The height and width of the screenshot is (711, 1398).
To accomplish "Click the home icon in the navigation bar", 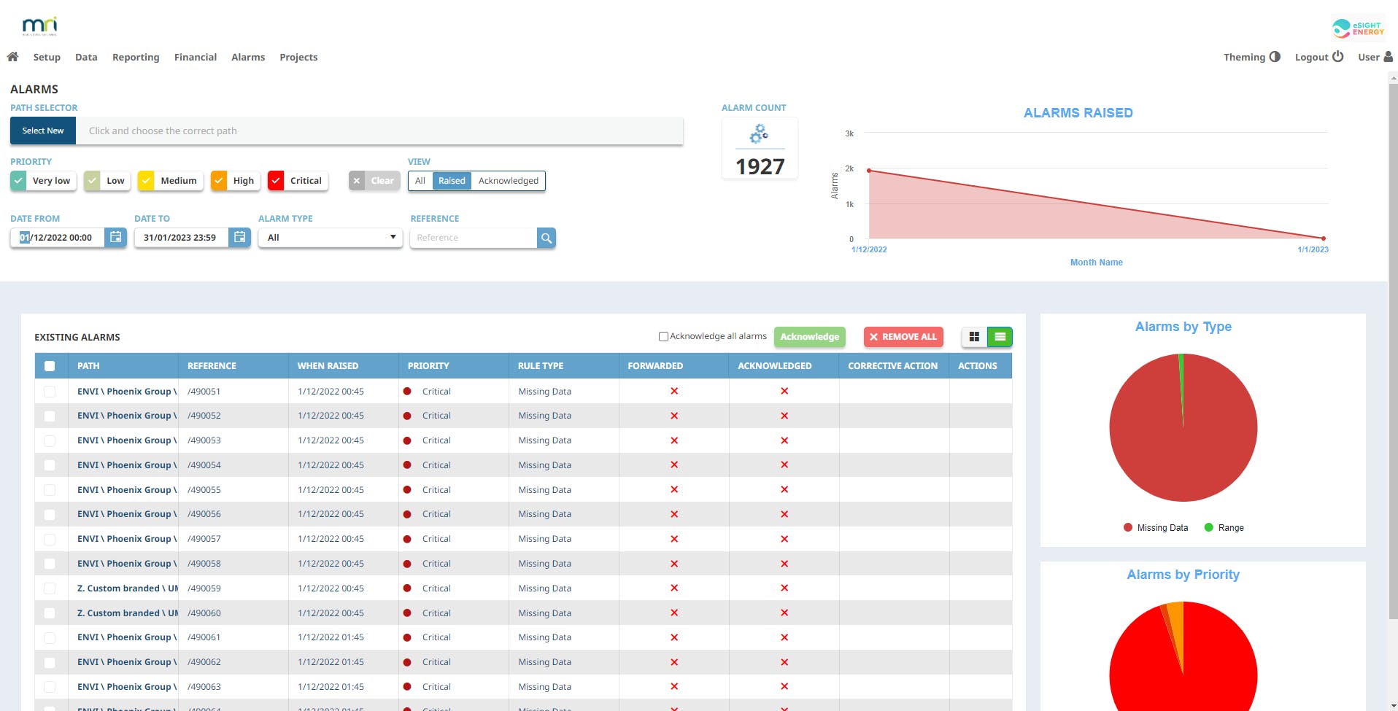I will click(12, 56).
